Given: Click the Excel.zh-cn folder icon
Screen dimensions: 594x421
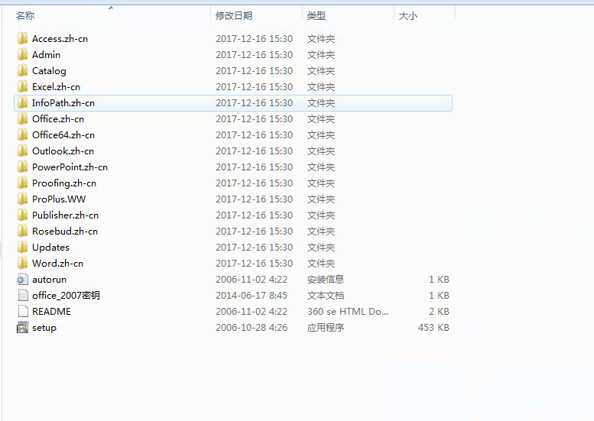Looking at the screenshot, I should pyautogui.click(x=23, y=86).
